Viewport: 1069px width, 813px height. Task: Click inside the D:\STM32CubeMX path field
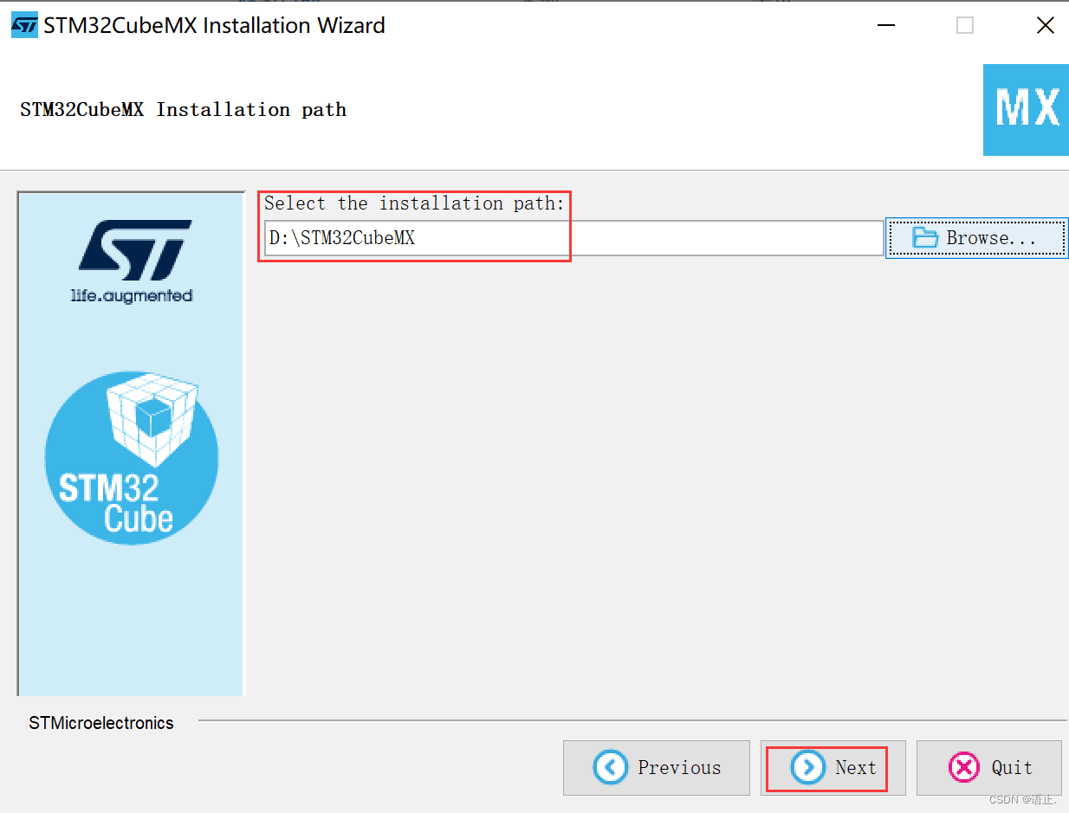573,238
